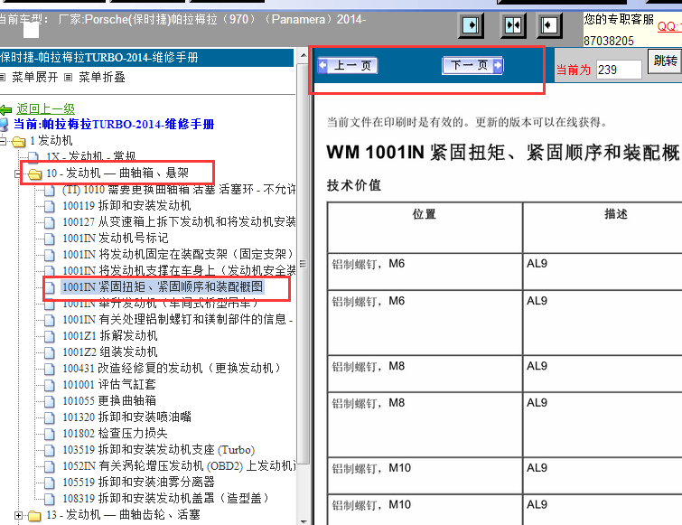The width and height of the screenshot is (682, 525).
Task: Click the collapse-left panel layout icon
Action: [x=549, y=25]
